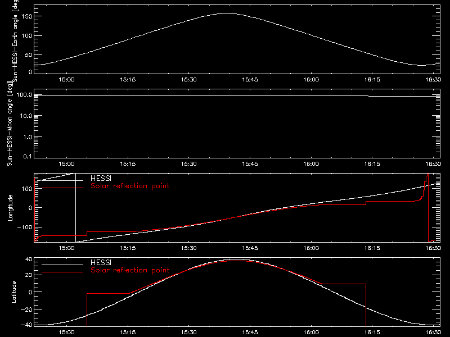Click the 50 tick on Earth angle axis

(x=29, y=55)
